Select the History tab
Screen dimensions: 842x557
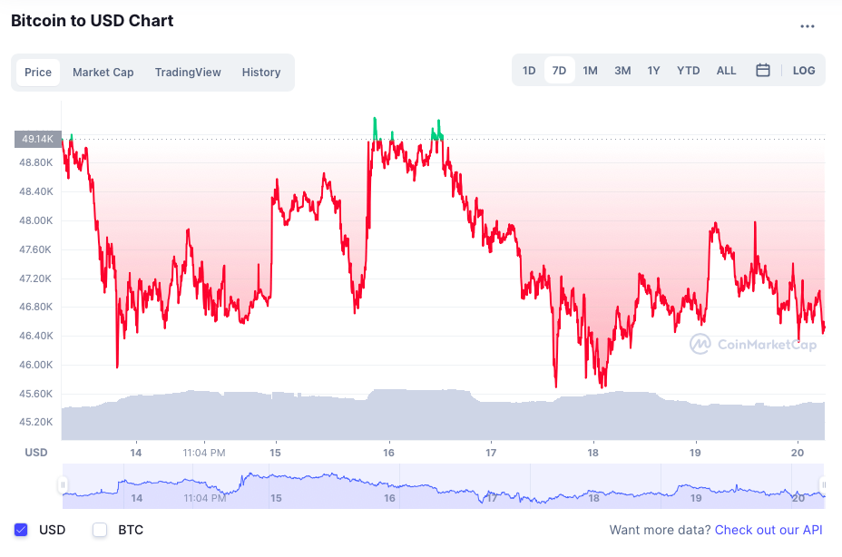(261, 73)
